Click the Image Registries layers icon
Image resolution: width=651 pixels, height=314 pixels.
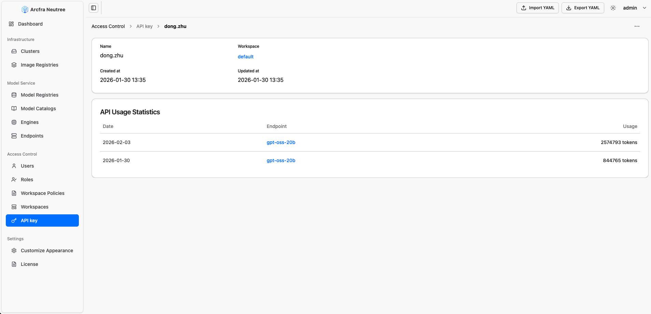[x=14, y=65]
